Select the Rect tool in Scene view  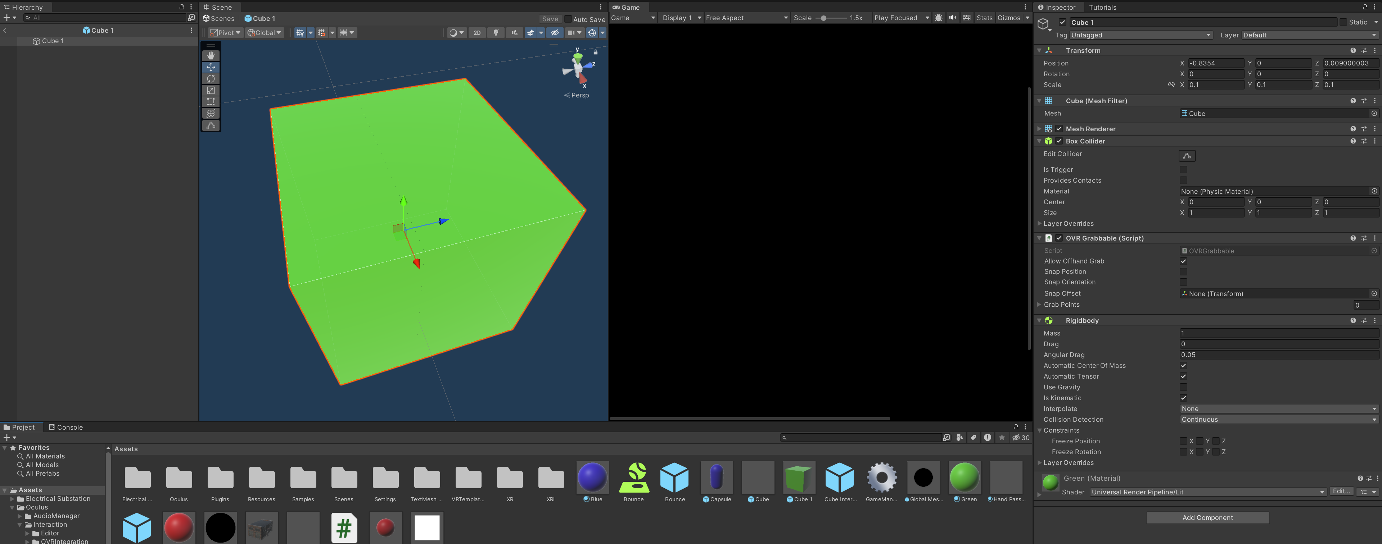coord(211,102)
